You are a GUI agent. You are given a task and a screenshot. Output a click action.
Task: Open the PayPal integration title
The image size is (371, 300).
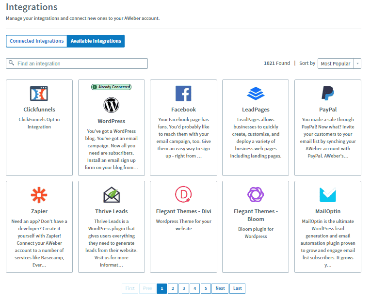[328, 110]
